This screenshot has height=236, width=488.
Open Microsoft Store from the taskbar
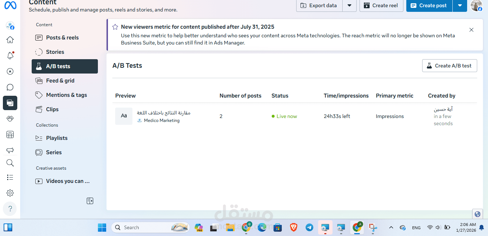[277, 227]
